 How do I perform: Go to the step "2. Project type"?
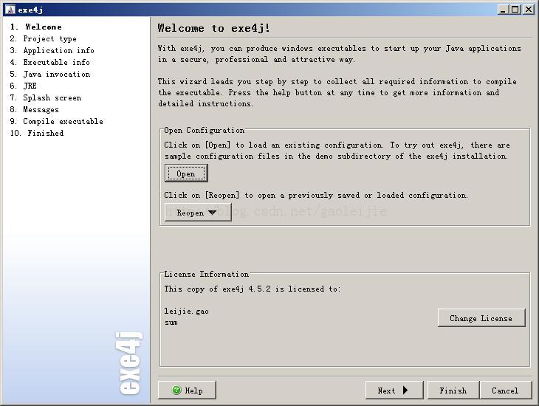click(43, 38)
